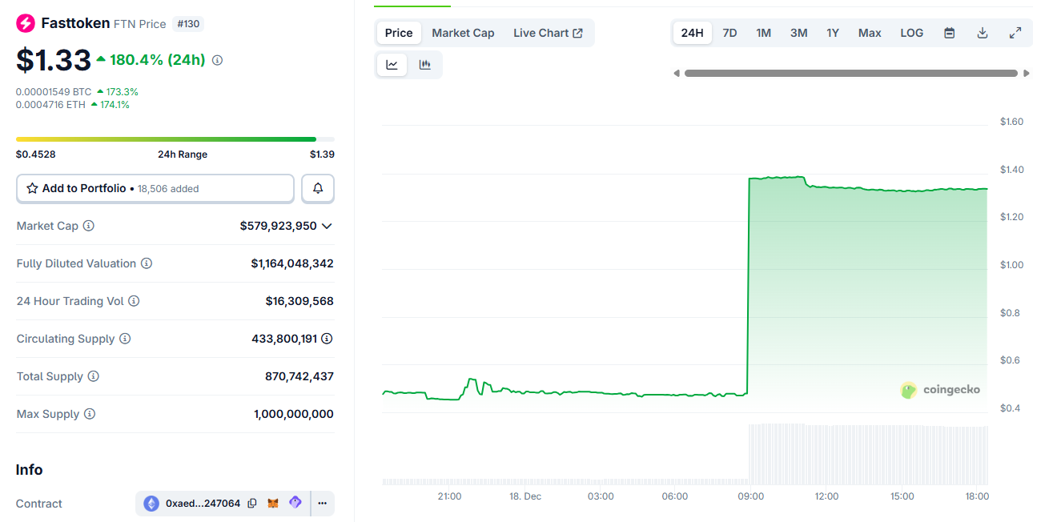Click the chart download icon
Image resolution: width=1061 pixels, height=522 pixels.
coord(982,33)
